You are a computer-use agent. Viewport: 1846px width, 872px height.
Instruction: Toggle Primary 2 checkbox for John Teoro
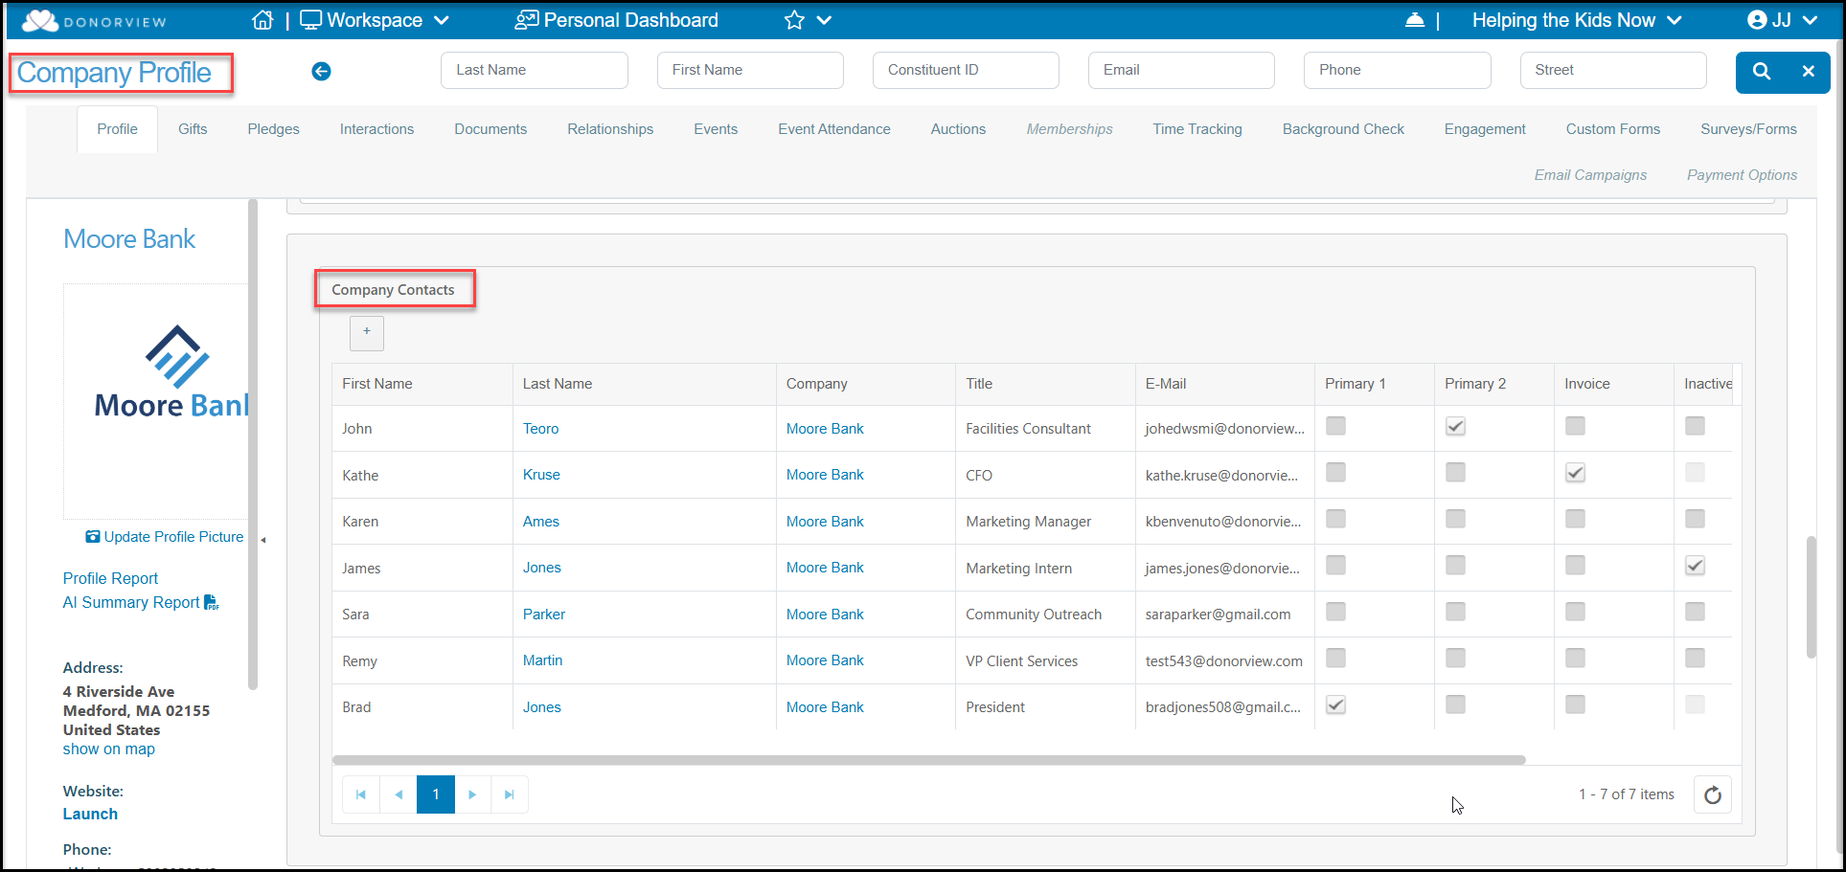tap(1455, 427)
